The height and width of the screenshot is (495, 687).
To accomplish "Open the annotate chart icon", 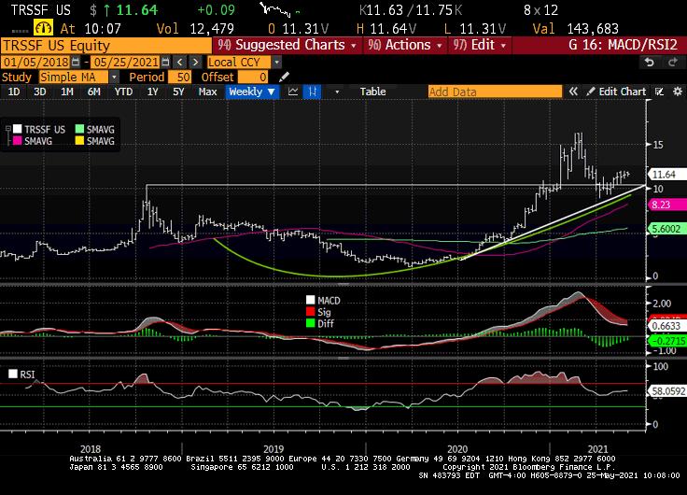I will [x=659, y=92].
